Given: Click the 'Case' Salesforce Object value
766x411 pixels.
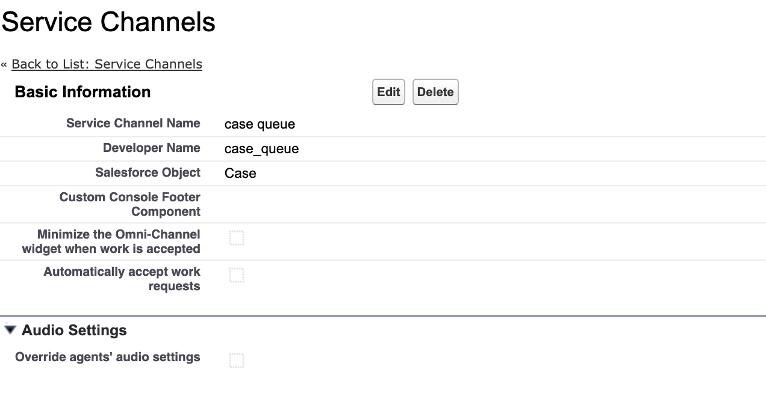Looking at the screenshot, I should 240,174.
